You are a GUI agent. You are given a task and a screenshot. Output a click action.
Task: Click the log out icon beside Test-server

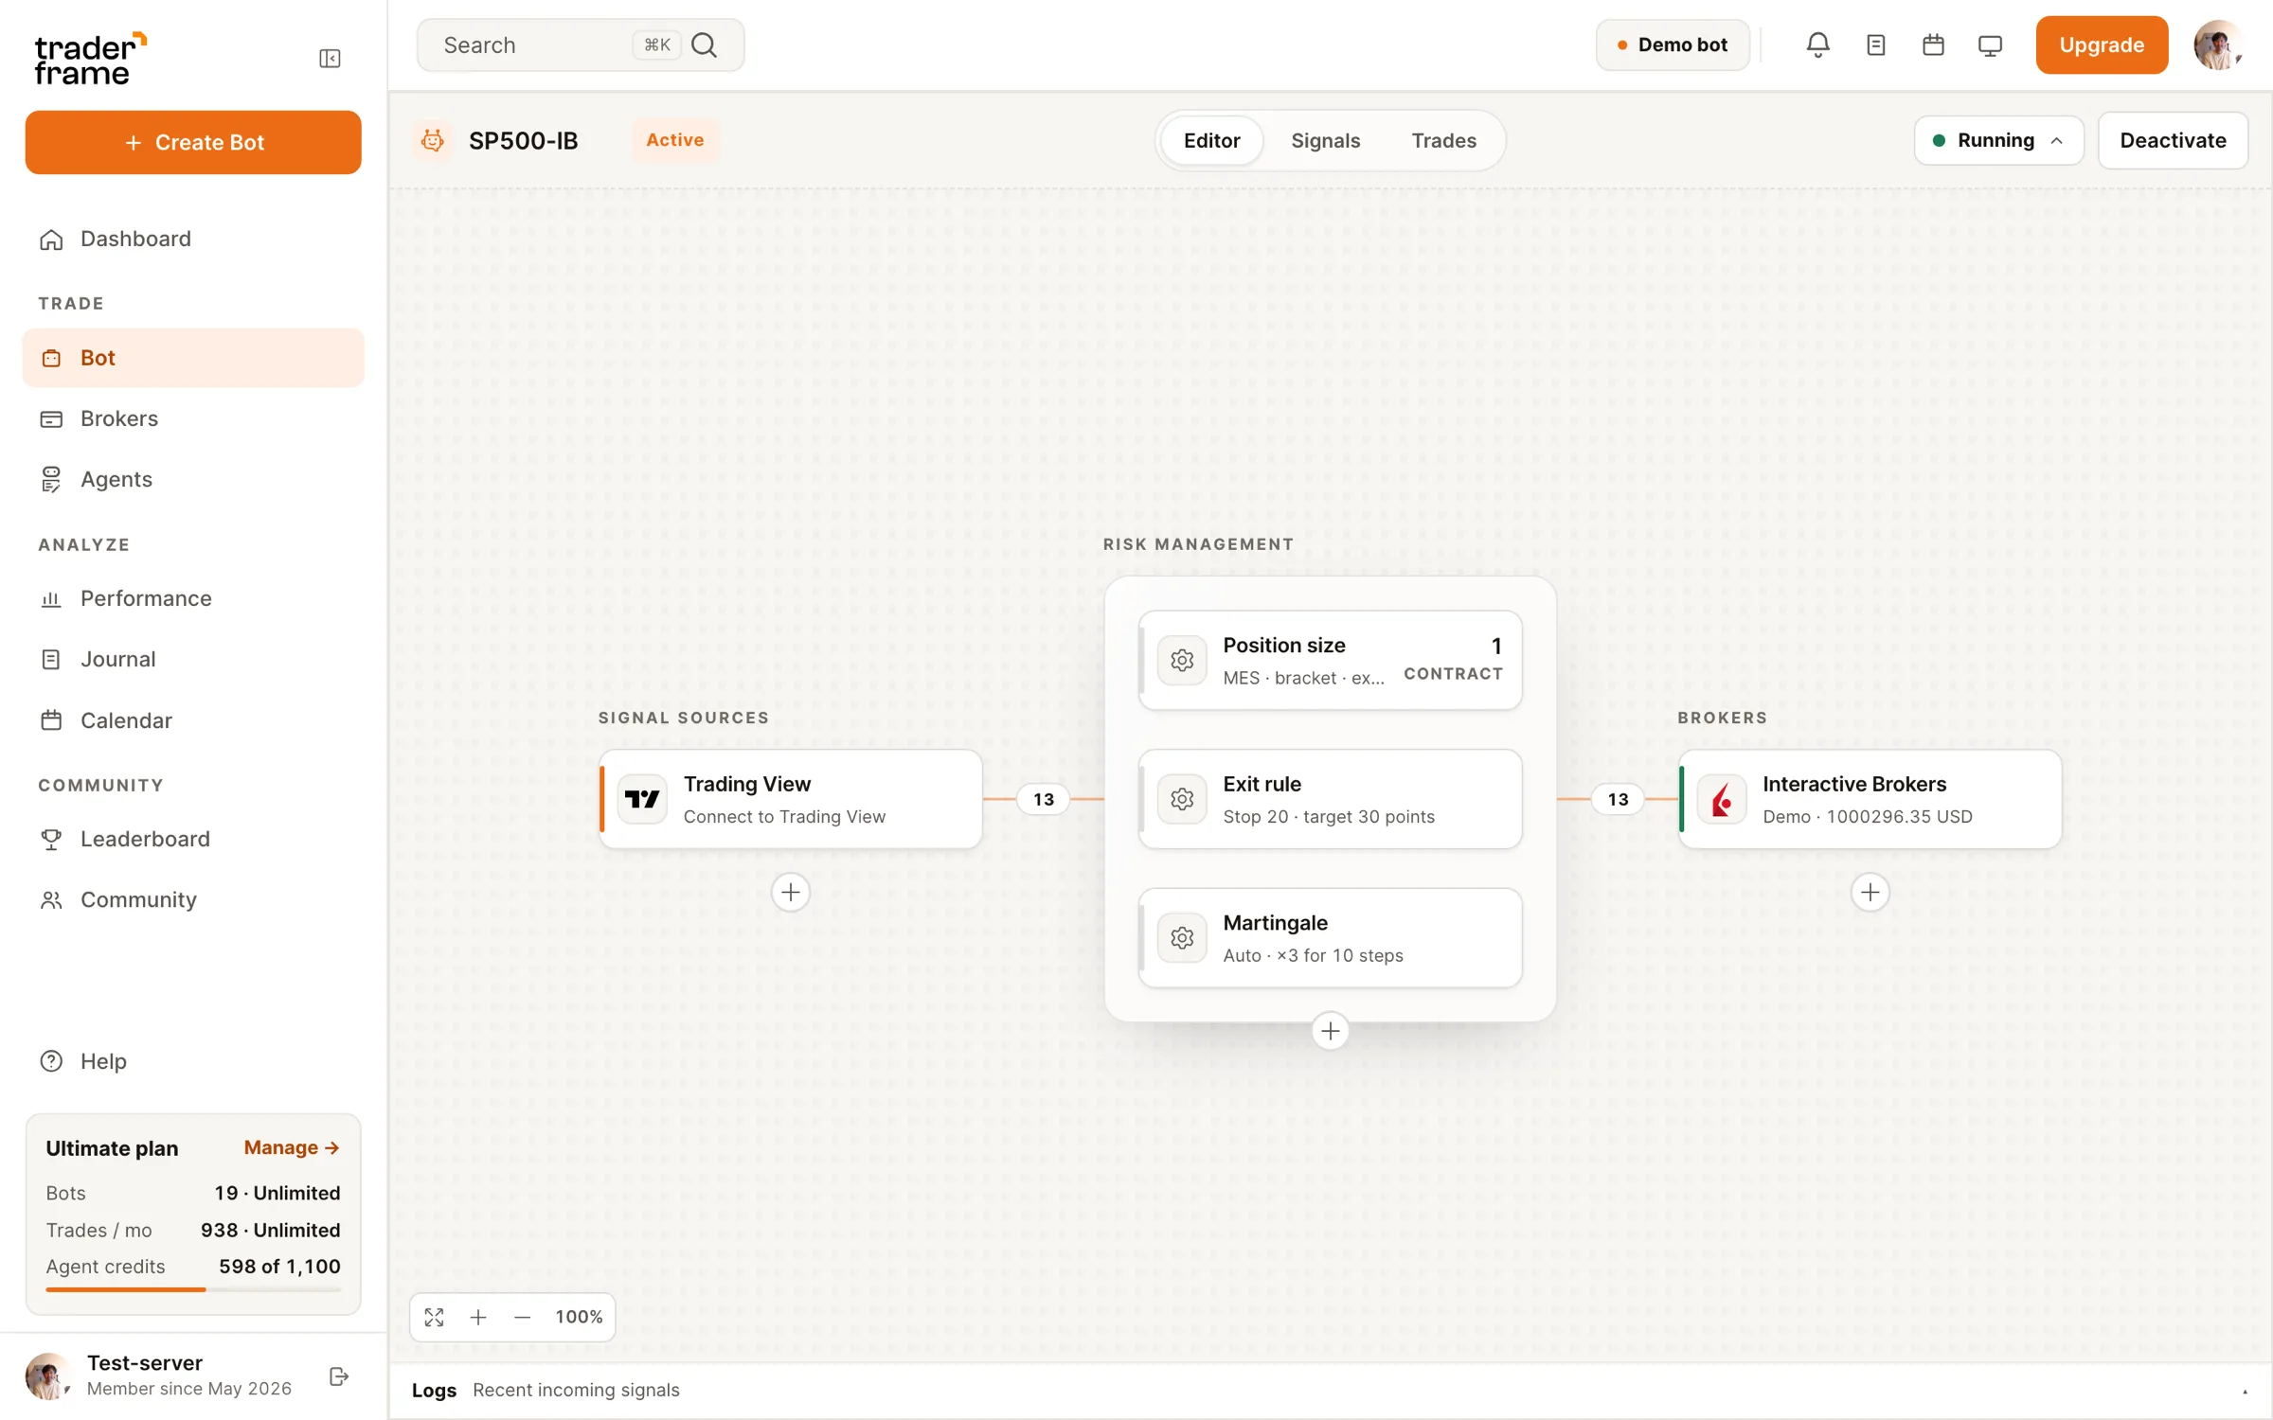pos(338,1376)
